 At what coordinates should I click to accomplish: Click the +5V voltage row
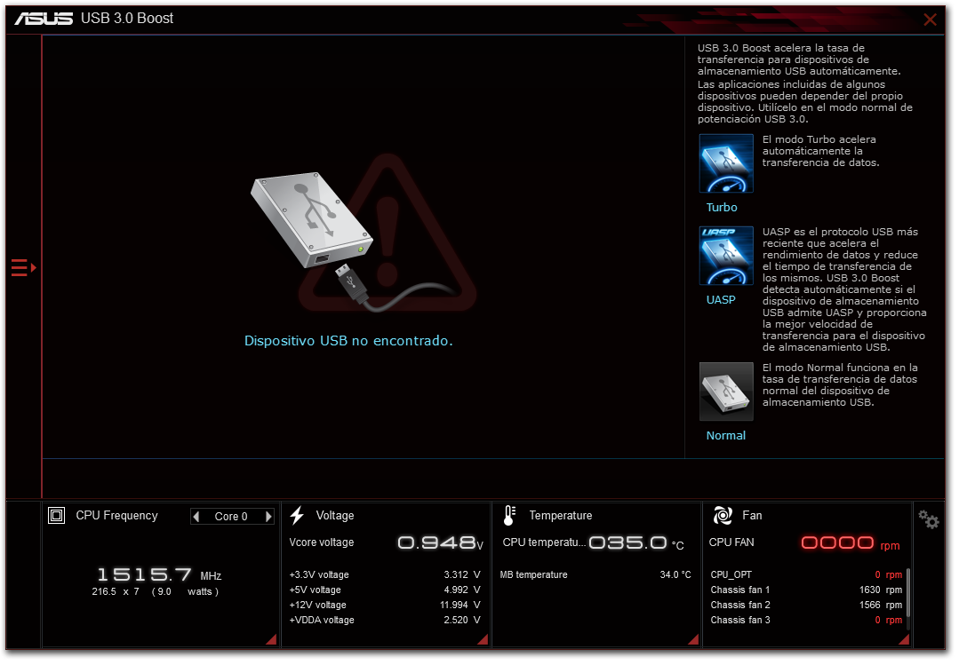click(386, 590)
